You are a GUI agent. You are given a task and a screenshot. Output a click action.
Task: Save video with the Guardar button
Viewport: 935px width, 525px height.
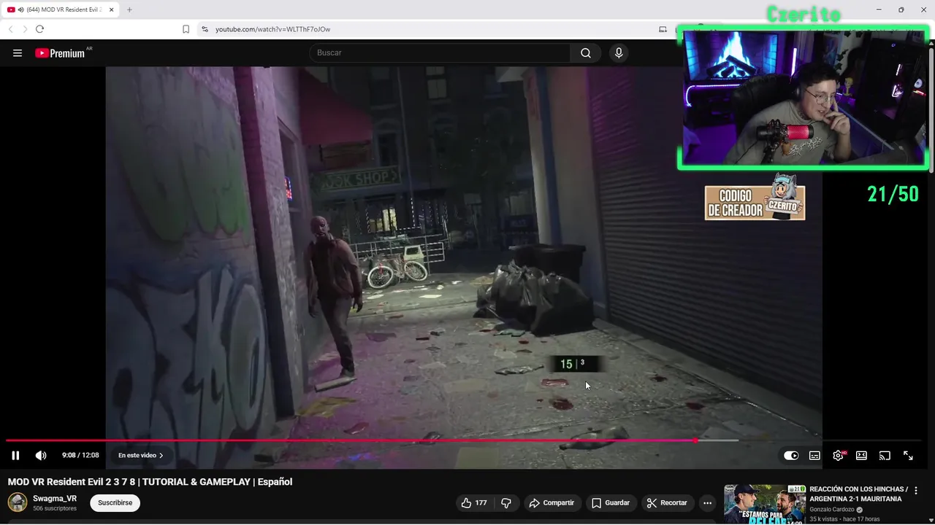[x=611, y=503]
